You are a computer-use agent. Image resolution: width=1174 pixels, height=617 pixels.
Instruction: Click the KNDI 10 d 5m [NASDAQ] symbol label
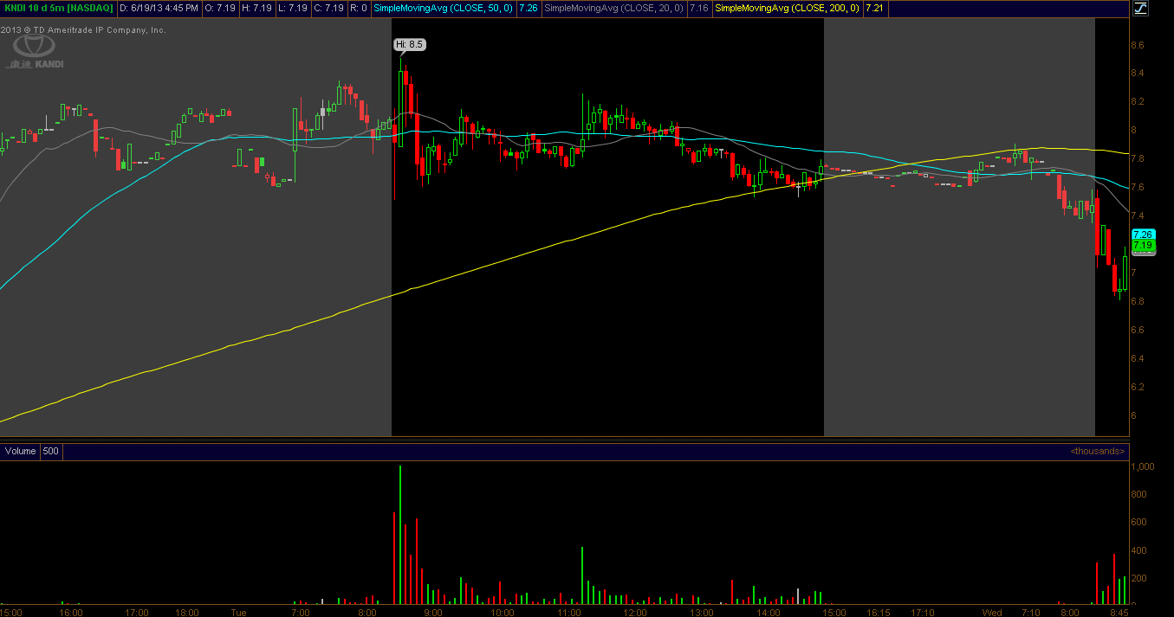pos(58,8)
